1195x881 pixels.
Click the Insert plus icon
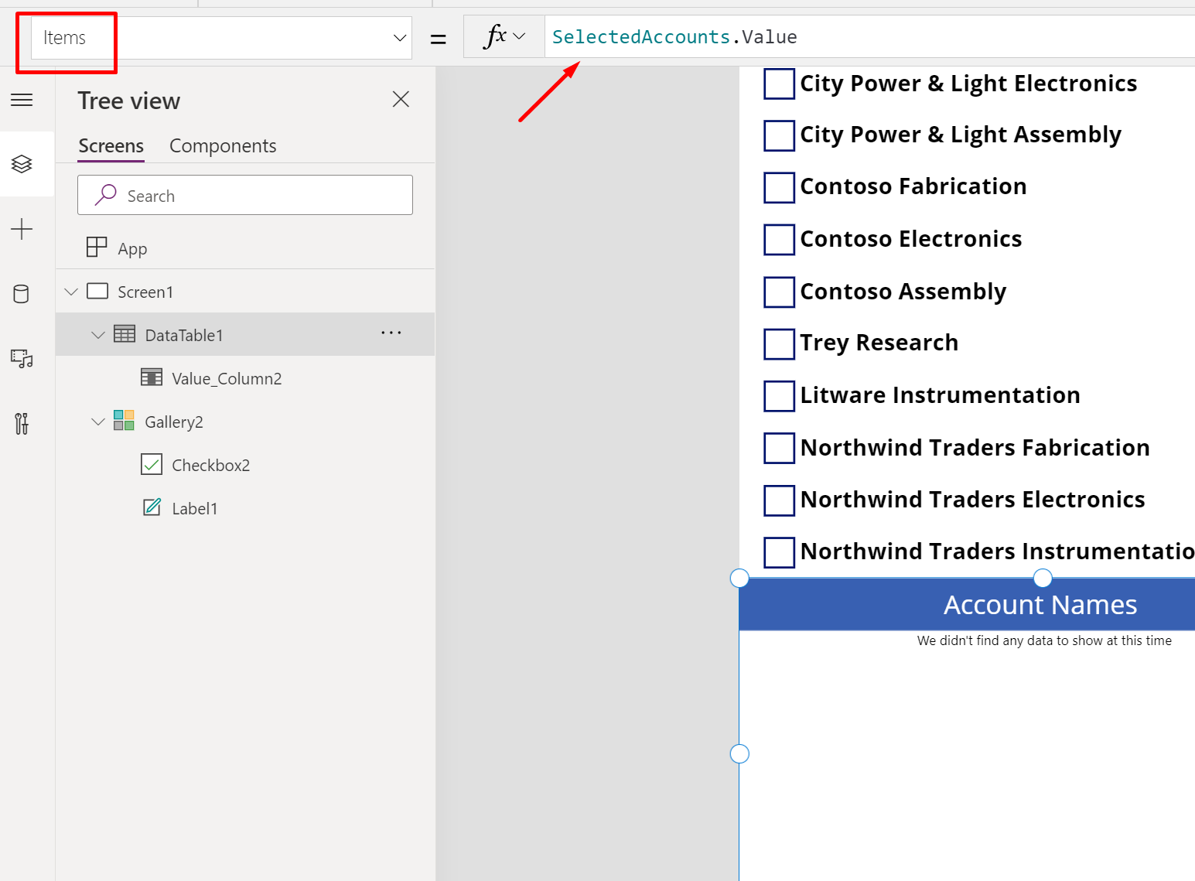(x=22, y=229)
